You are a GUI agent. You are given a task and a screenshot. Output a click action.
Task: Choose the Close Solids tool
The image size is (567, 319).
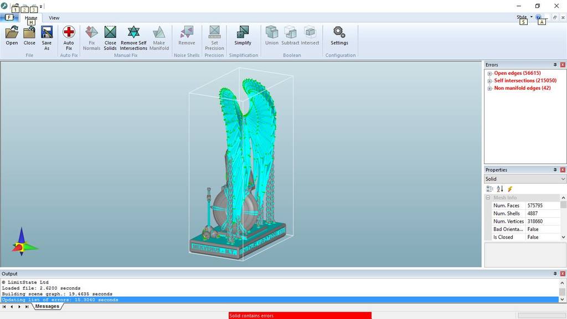(110, 38)
